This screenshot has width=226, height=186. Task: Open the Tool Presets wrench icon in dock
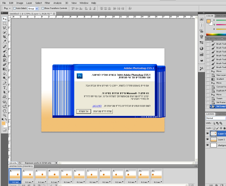pyautogui.click(x=201, y=69)
